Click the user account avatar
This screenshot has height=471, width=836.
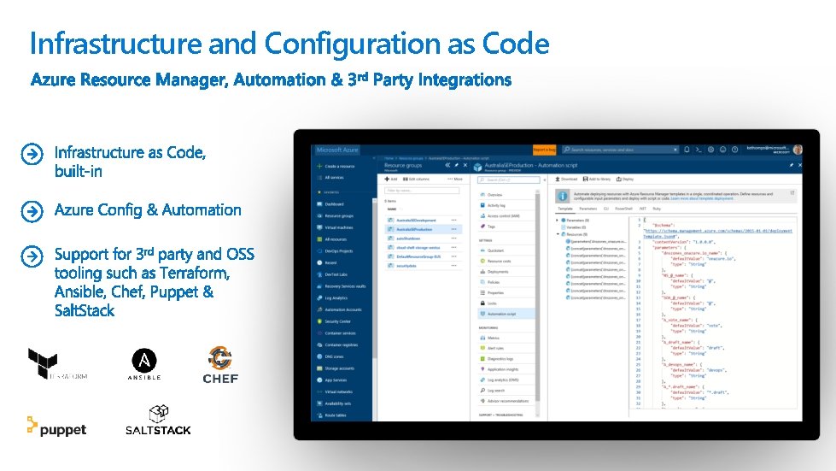point(798,150)
